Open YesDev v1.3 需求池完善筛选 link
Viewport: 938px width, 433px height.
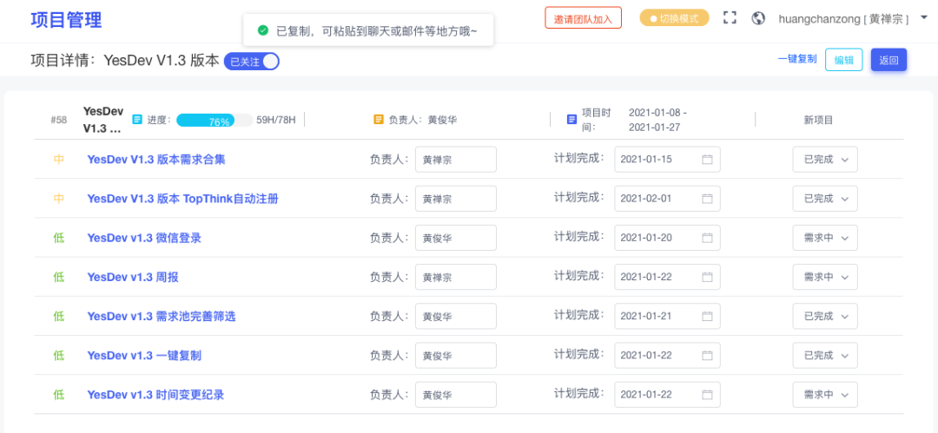[162, 317]
